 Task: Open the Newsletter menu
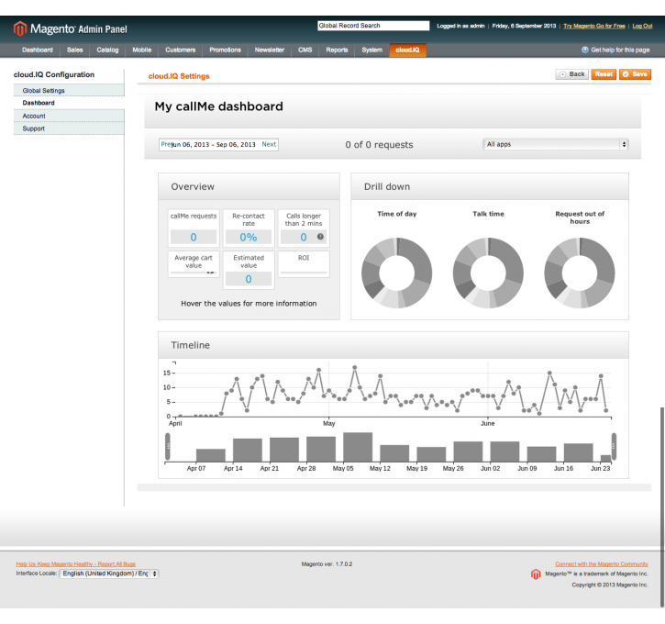tap(270, 50)
